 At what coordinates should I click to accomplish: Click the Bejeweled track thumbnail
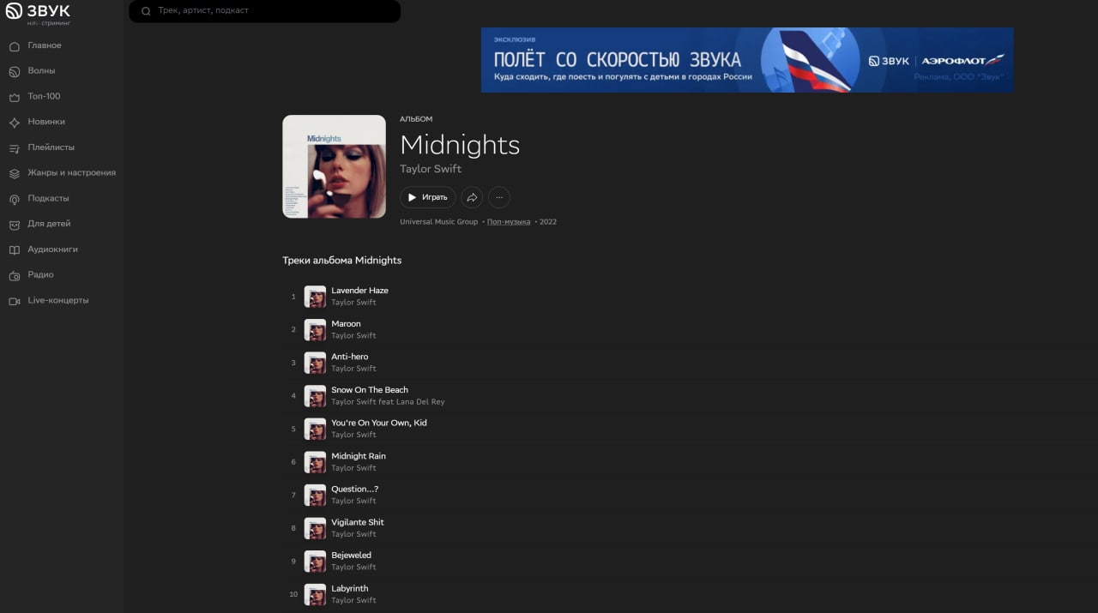tap(316, 561)
